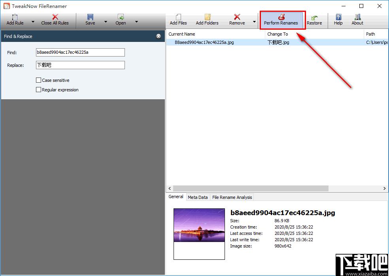The height and width of the screenshot is (276, 389).
Task: Click the horizontal scrollbar thumb
Action: (x=251, y=188)
